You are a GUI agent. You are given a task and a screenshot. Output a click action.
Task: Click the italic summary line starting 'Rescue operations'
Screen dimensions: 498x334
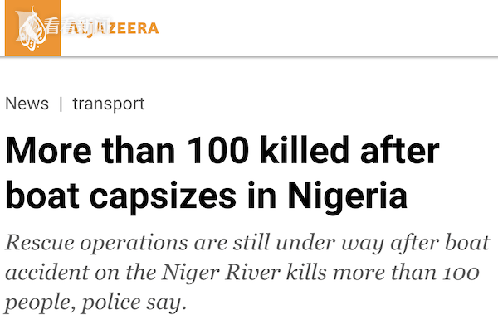(x=247, y=244)
